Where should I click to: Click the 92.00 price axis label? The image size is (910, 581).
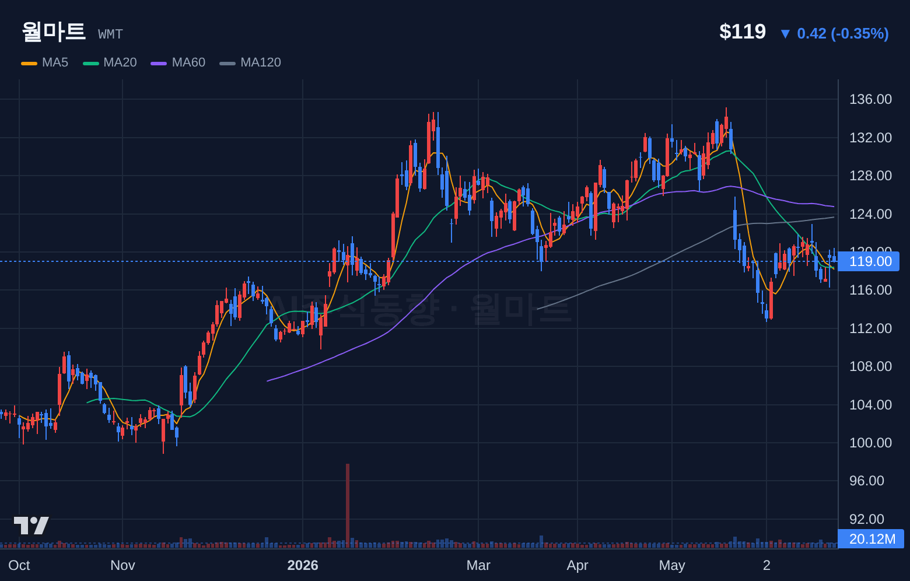point(867,519)
